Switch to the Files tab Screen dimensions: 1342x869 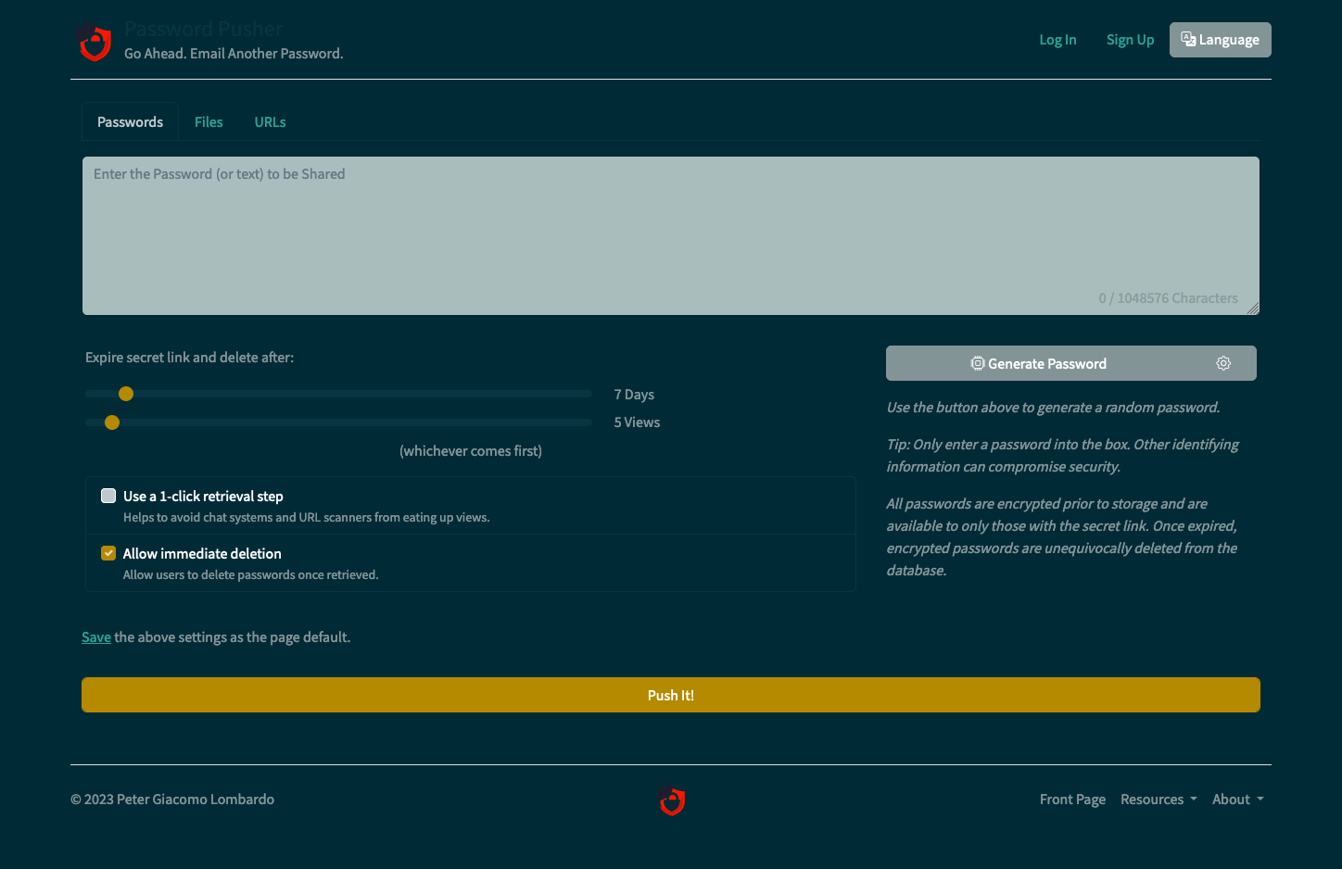[x=209, y=121]
